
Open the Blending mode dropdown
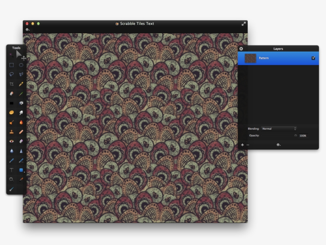point(279,129)
